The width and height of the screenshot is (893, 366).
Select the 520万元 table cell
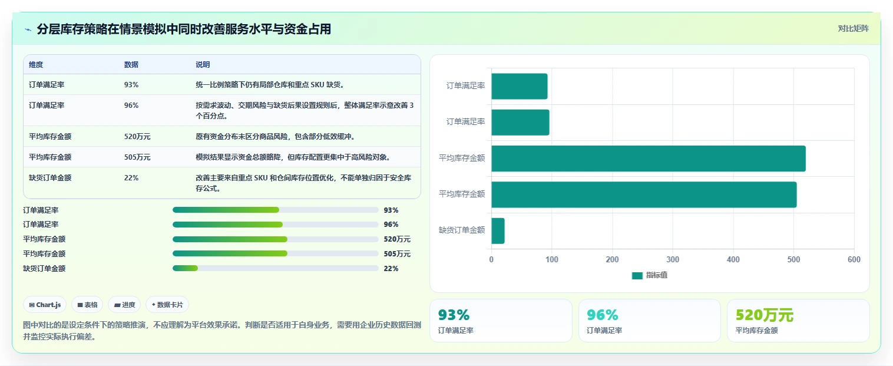[137, 137]
